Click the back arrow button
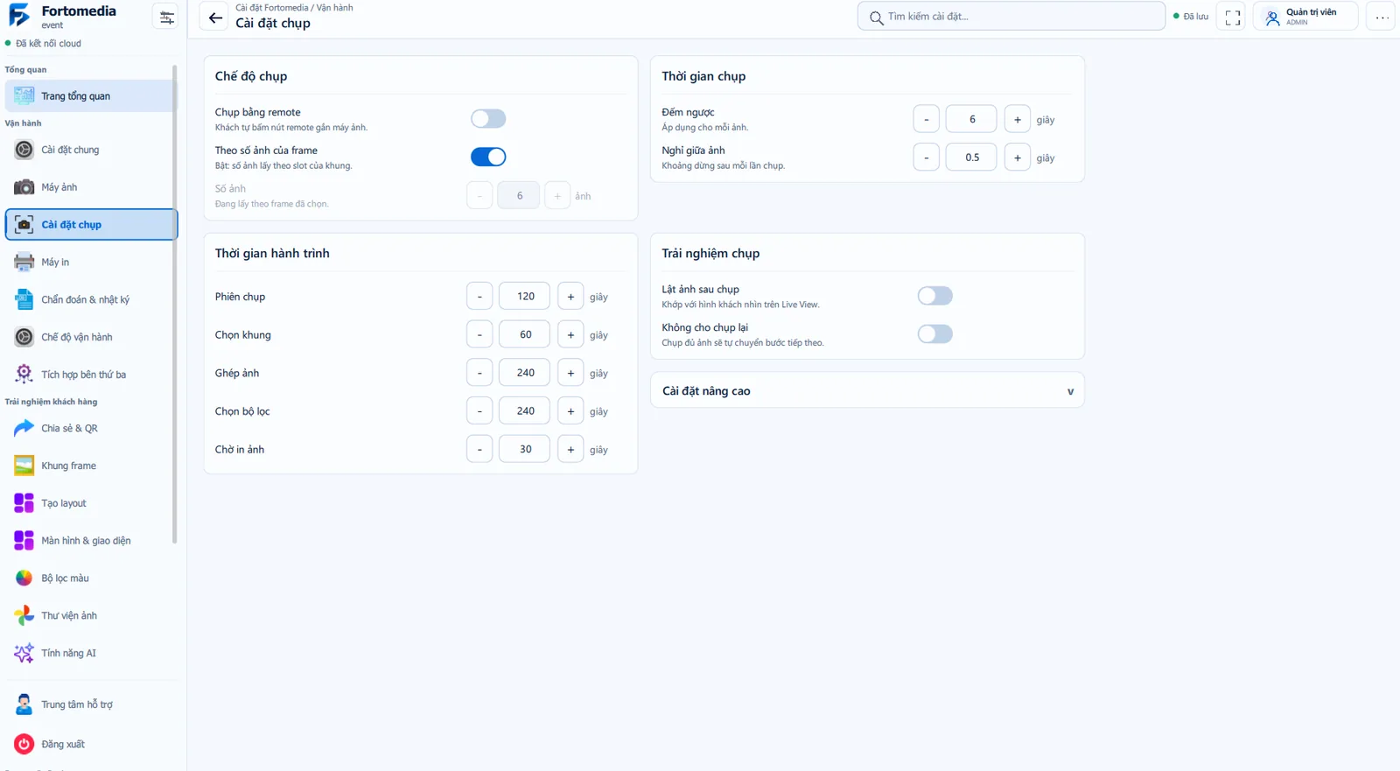Viewport: 1400px width, 771px height. pyautogui.click(x=214, y=17)
